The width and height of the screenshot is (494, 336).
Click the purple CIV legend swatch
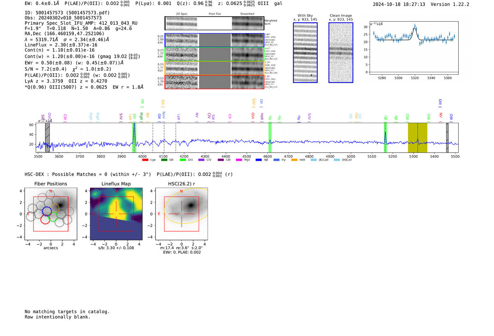click(201, 160)
